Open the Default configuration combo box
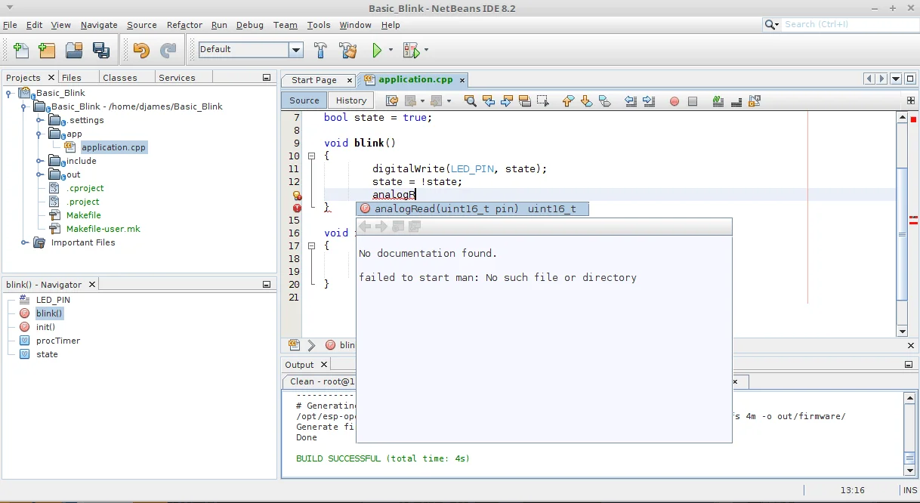The height and width of the screenshot is (503, 920). pos(250,49)
